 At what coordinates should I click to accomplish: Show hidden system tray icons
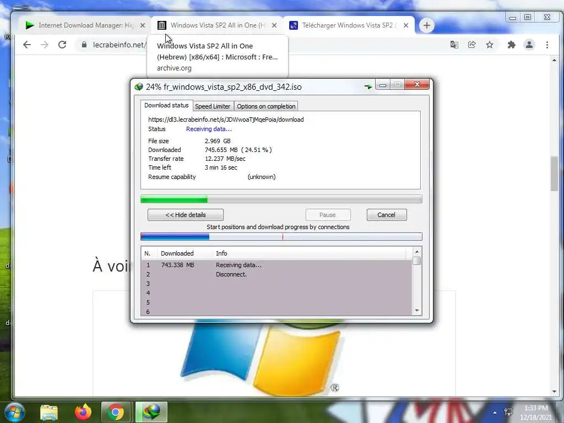click(495, 413)
